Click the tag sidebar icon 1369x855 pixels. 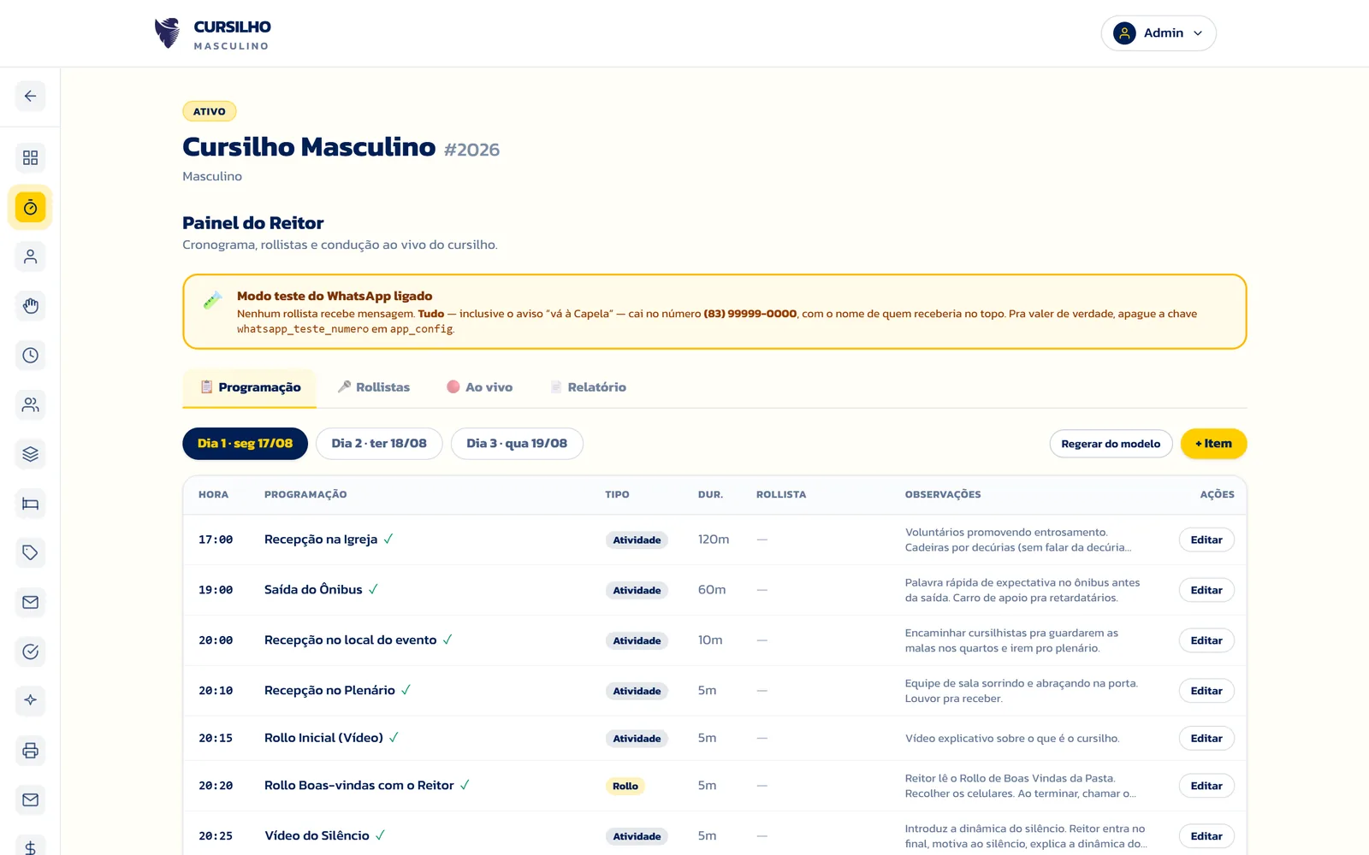(x=30, y=552)
